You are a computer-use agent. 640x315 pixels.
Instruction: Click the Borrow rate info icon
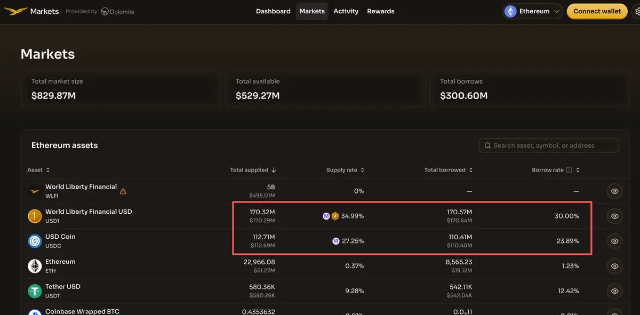tap(569, 170)
